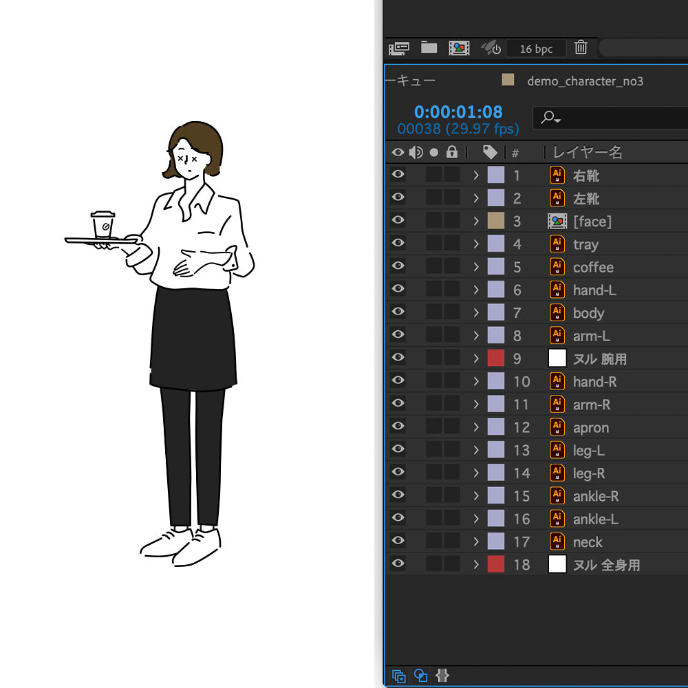The height and width of the screenshot is (688, 688).
Task: Click the 0:00:01:08 current timecode
Action: click(x=458, y=112)
